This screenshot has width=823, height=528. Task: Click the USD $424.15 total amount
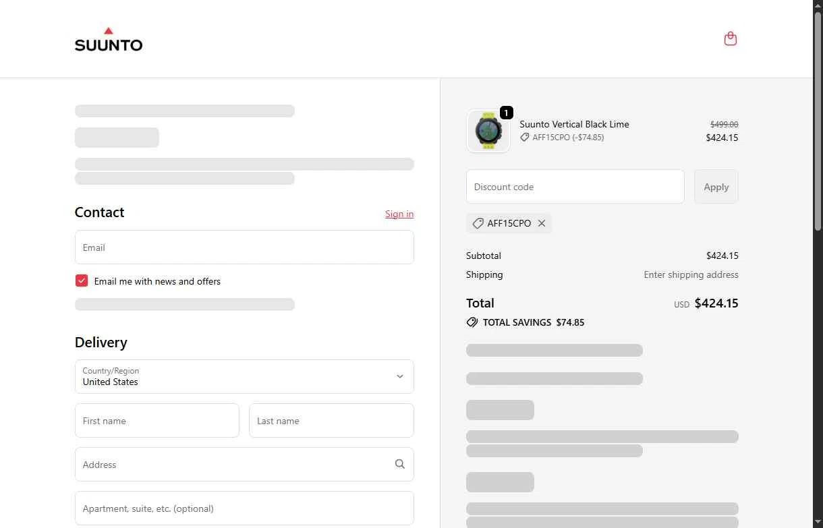(x=706, y=303)
